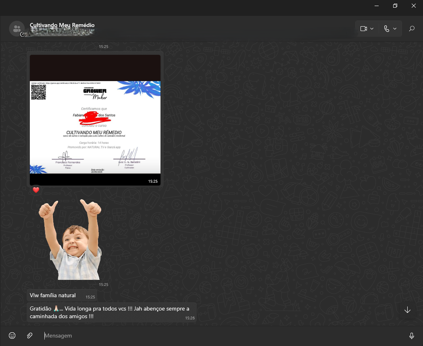Open the emoji picker
This screenshot has height=346, width=423.
tap(12, 336)
